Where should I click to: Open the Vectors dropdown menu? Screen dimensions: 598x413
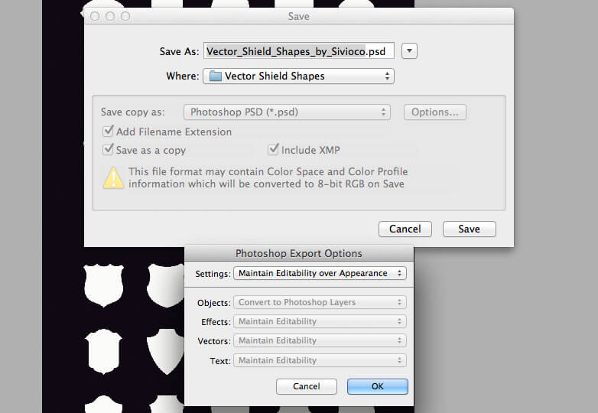click(320, 341)
